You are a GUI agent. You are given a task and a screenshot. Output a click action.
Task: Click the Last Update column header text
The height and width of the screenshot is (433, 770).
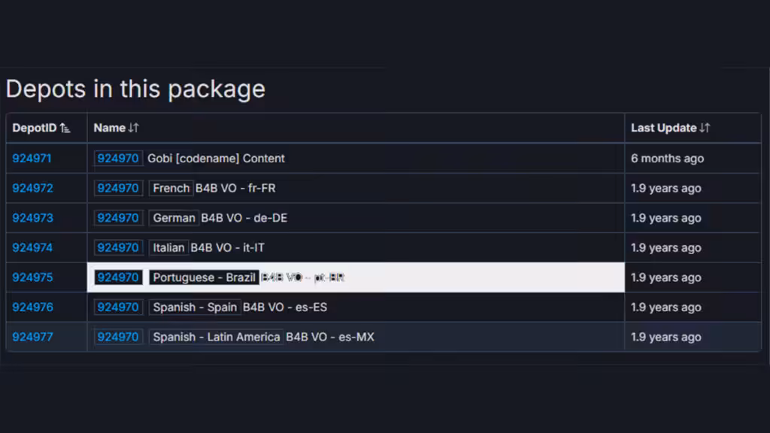click(x=663, y=129)
